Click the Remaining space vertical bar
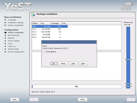The width and height of the screenshot is (137, 103). [x=128, y=58]
